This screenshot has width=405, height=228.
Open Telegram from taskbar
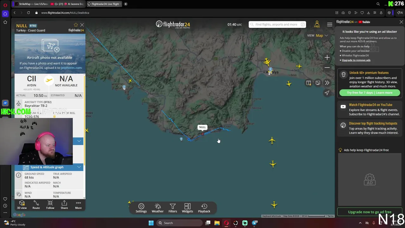point(255,223)
